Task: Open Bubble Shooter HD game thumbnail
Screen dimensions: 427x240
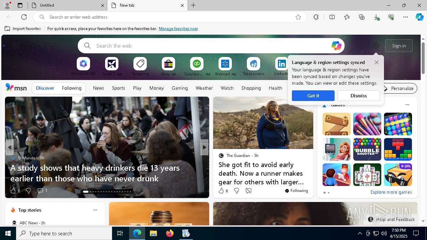Action: point(367,149)
